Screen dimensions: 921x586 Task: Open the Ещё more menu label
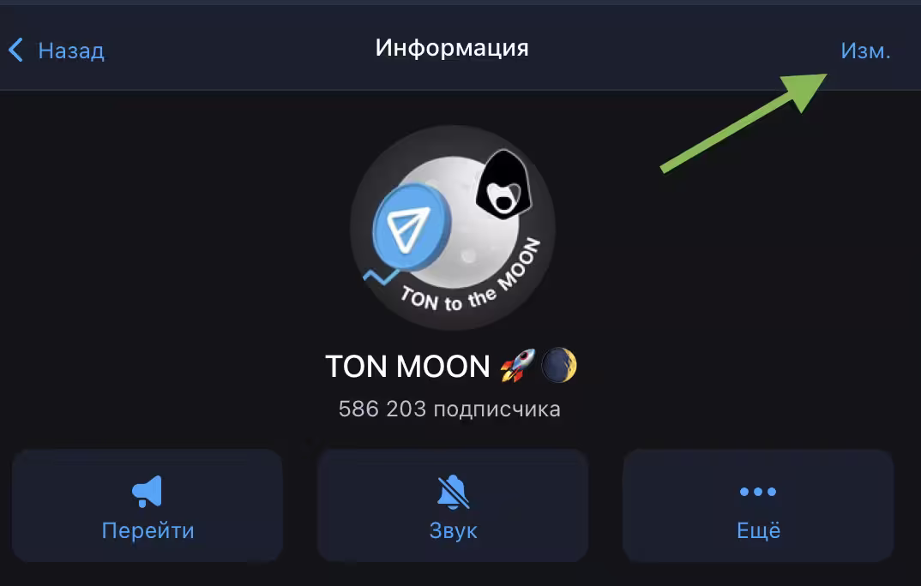pyautogui.click(x=758, y=530)
